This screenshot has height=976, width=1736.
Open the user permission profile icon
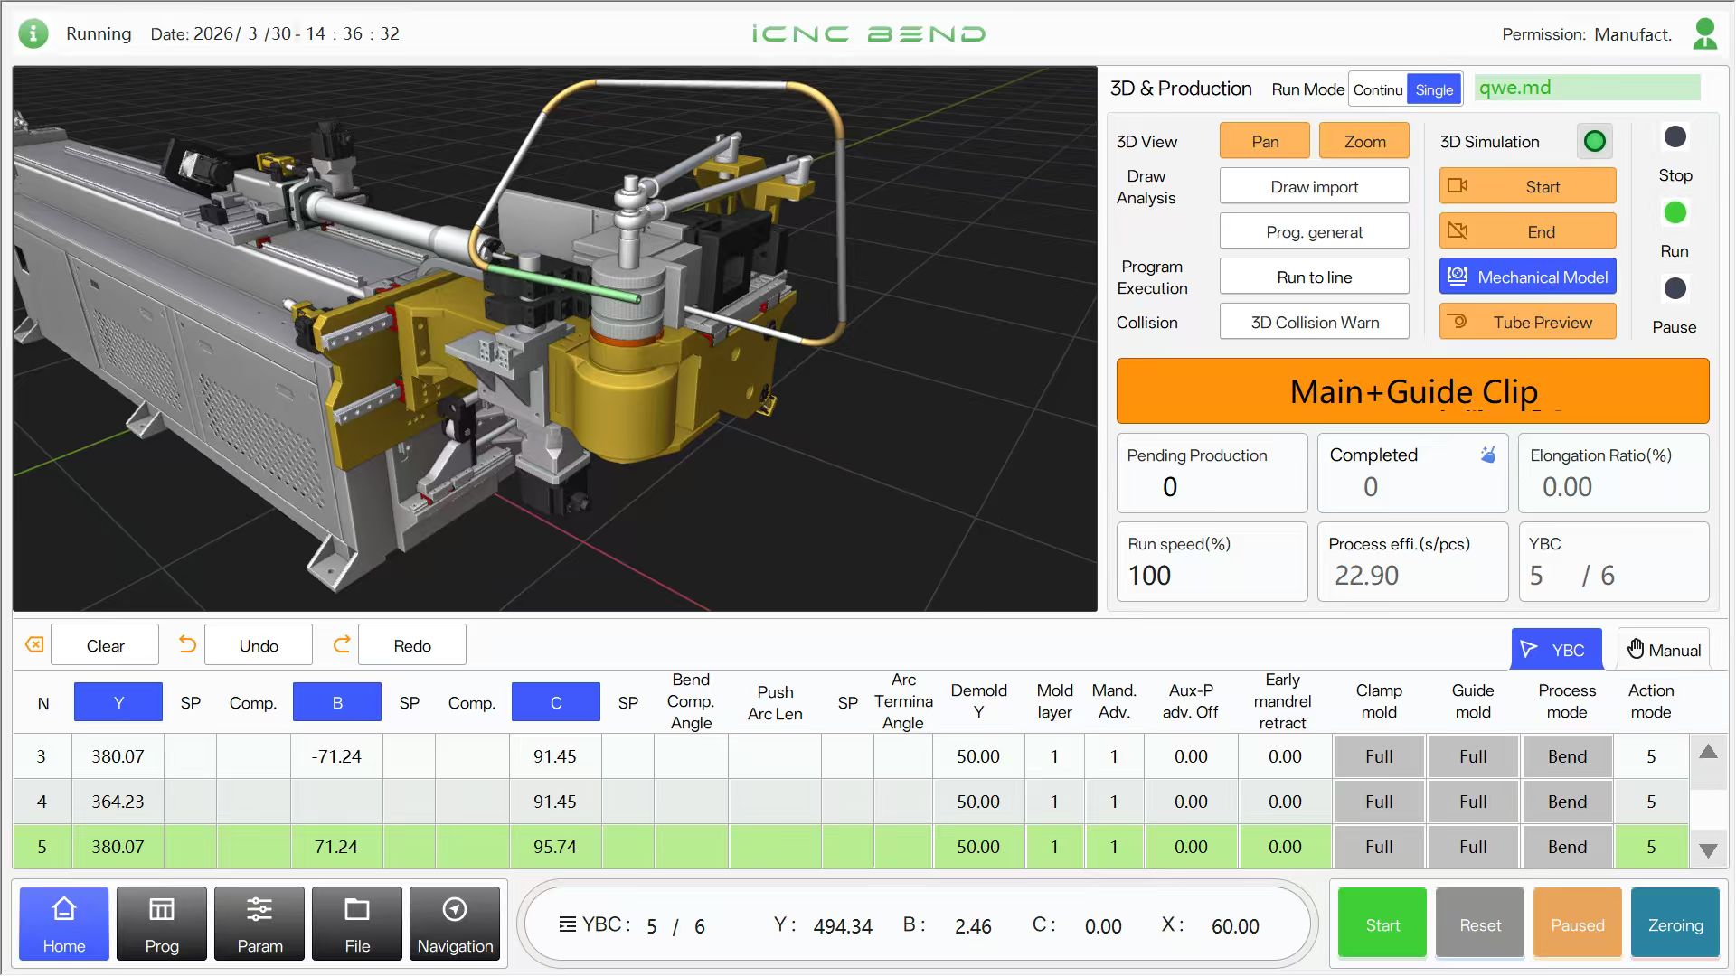pyautogui.click(x=1704, y=33)
